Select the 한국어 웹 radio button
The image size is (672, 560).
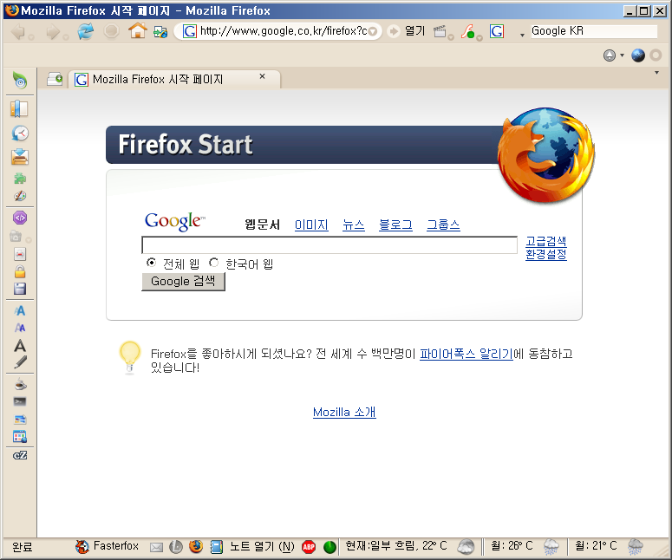tap(213, 262)
